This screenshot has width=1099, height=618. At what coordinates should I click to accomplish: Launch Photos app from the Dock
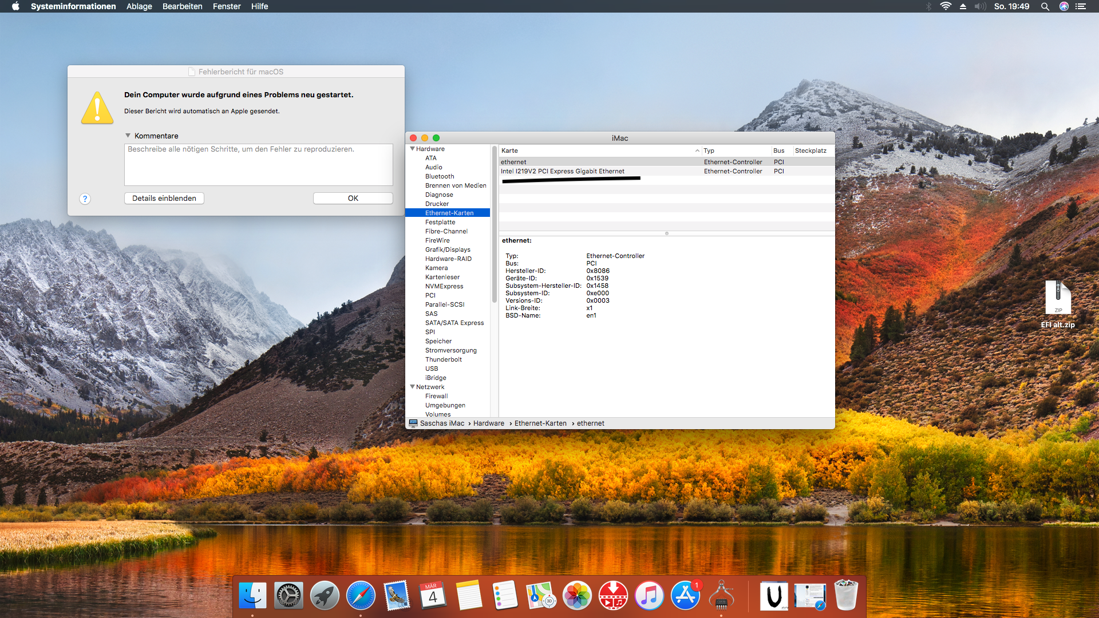[x=577, y=596]
